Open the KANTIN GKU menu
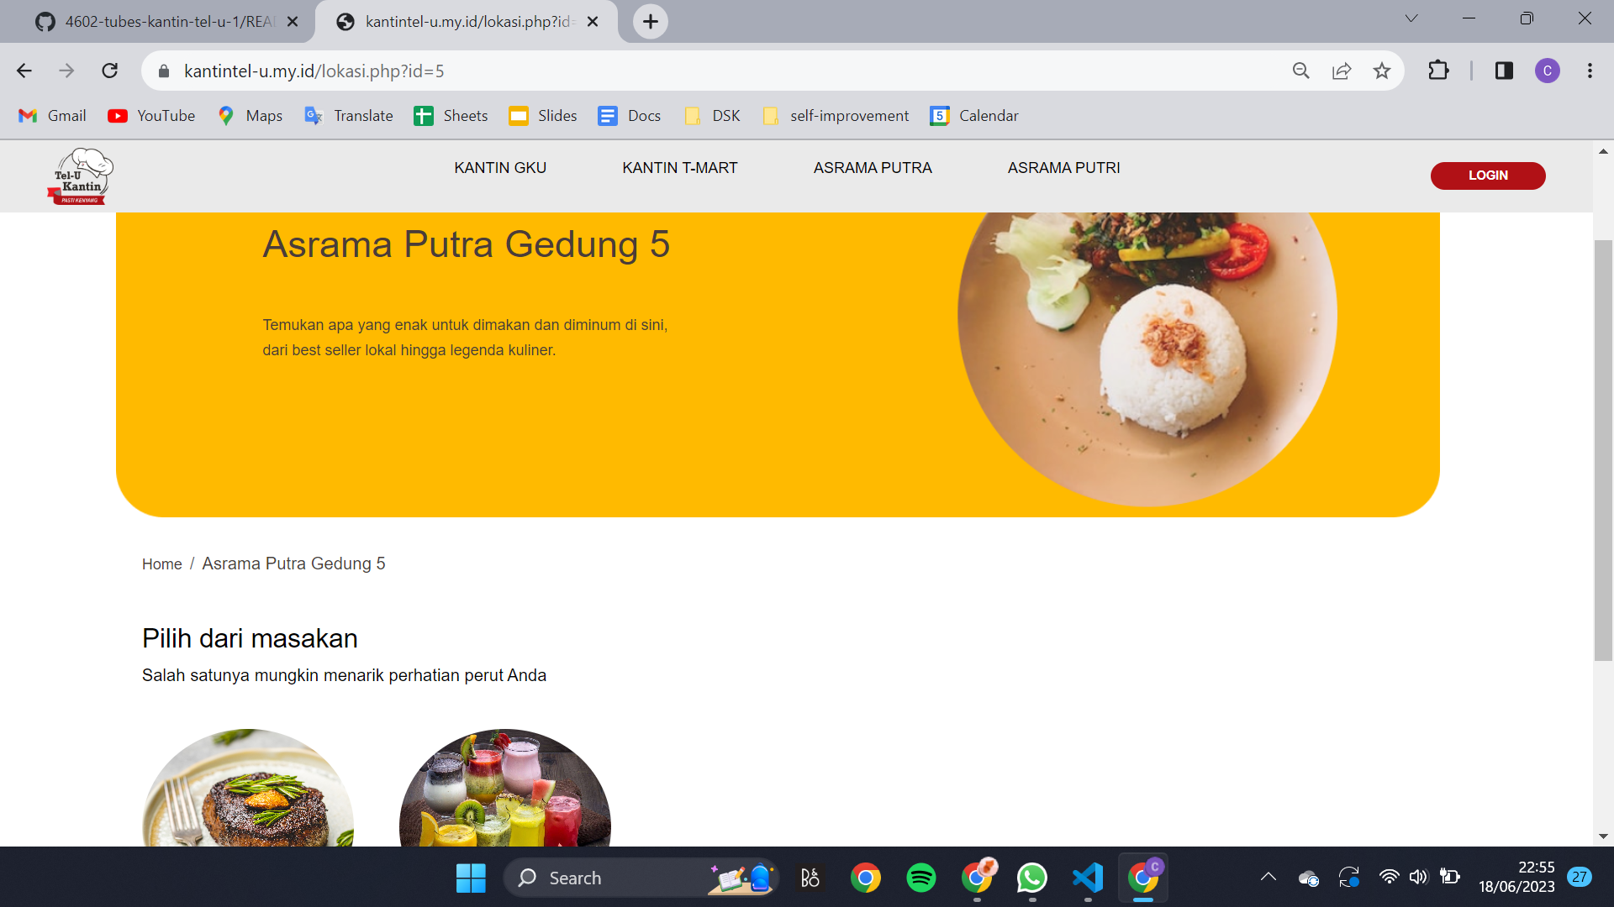This screenshot has width=1614, height=907. click(x=500, y=168)
